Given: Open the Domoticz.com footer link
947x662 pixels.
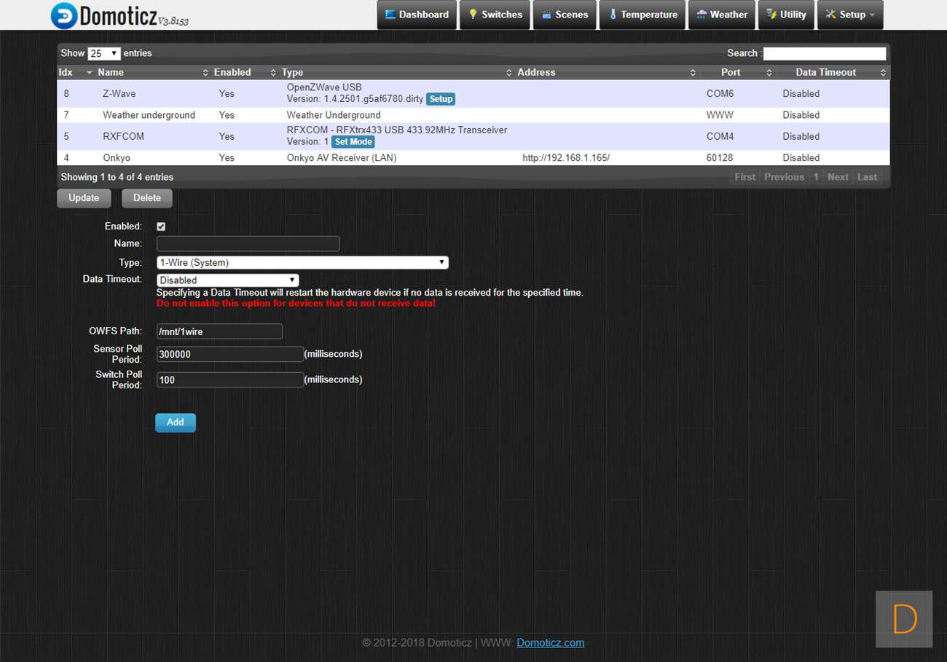Looking at the screenshot, I should click(x=550, y=642).
